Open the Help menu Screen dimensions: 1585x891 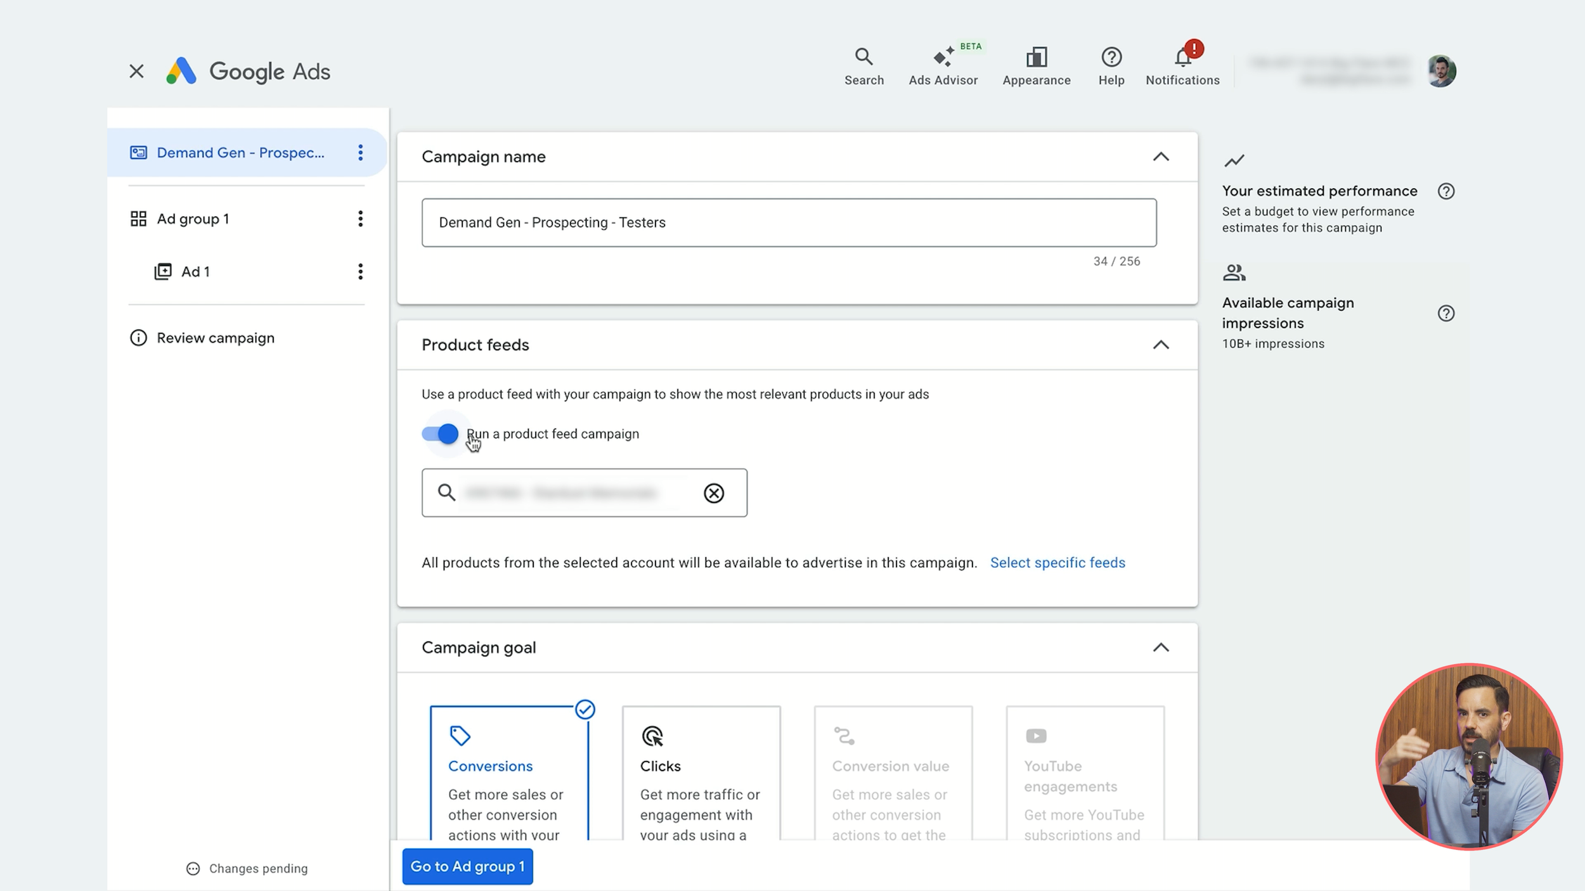[1111, 66]
